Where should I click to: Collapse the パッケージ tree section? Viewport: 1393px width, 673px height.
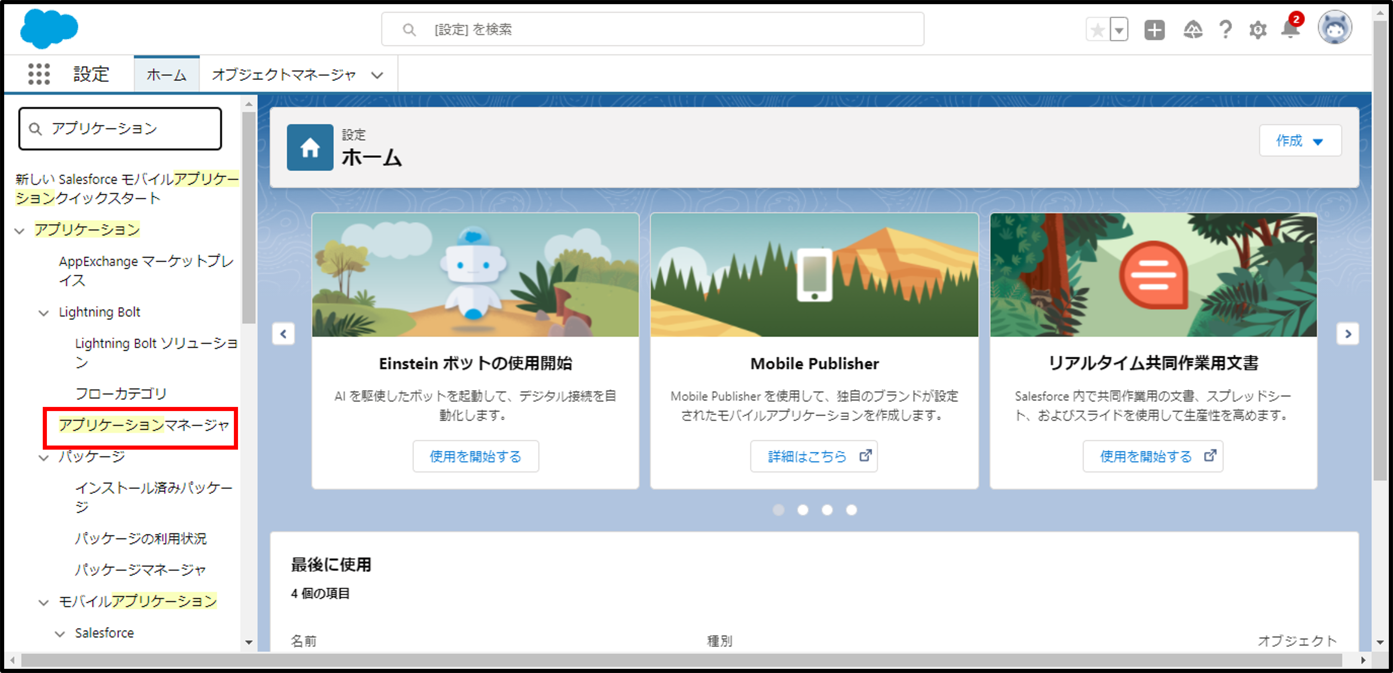44,458
